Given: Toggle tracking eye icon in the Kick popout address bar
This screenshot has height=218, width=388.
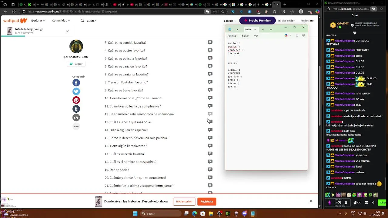Looking at the screenshot, I should coord(373,9).
